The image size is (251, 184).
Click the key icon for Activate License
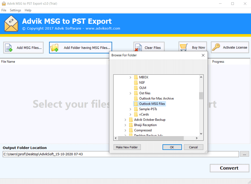216,47
